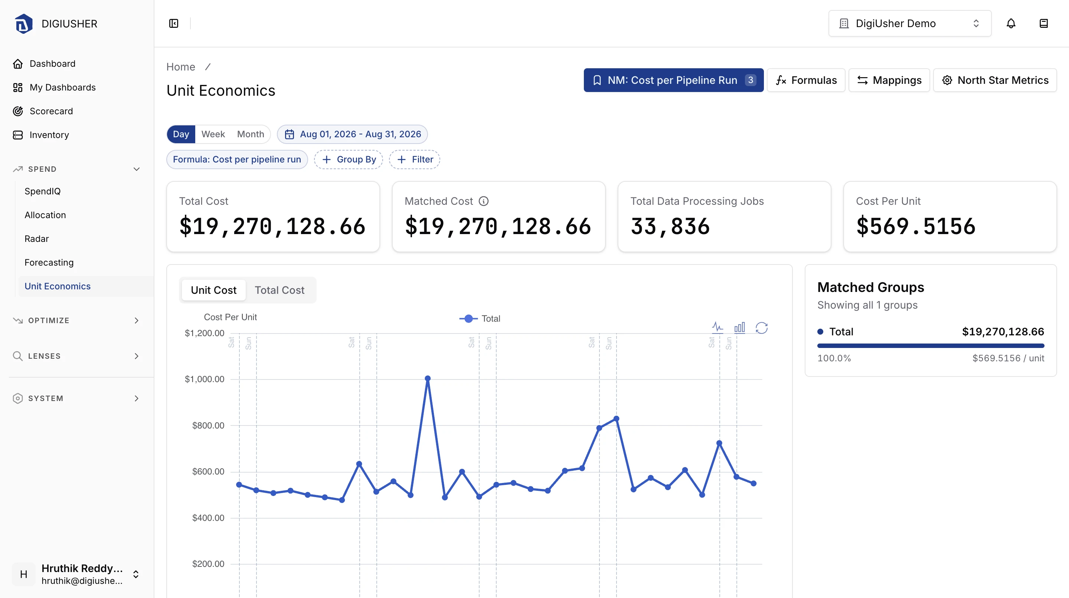Open the user account menu chevron
The image size is (1069, 598).
click(x=136, y=574)
